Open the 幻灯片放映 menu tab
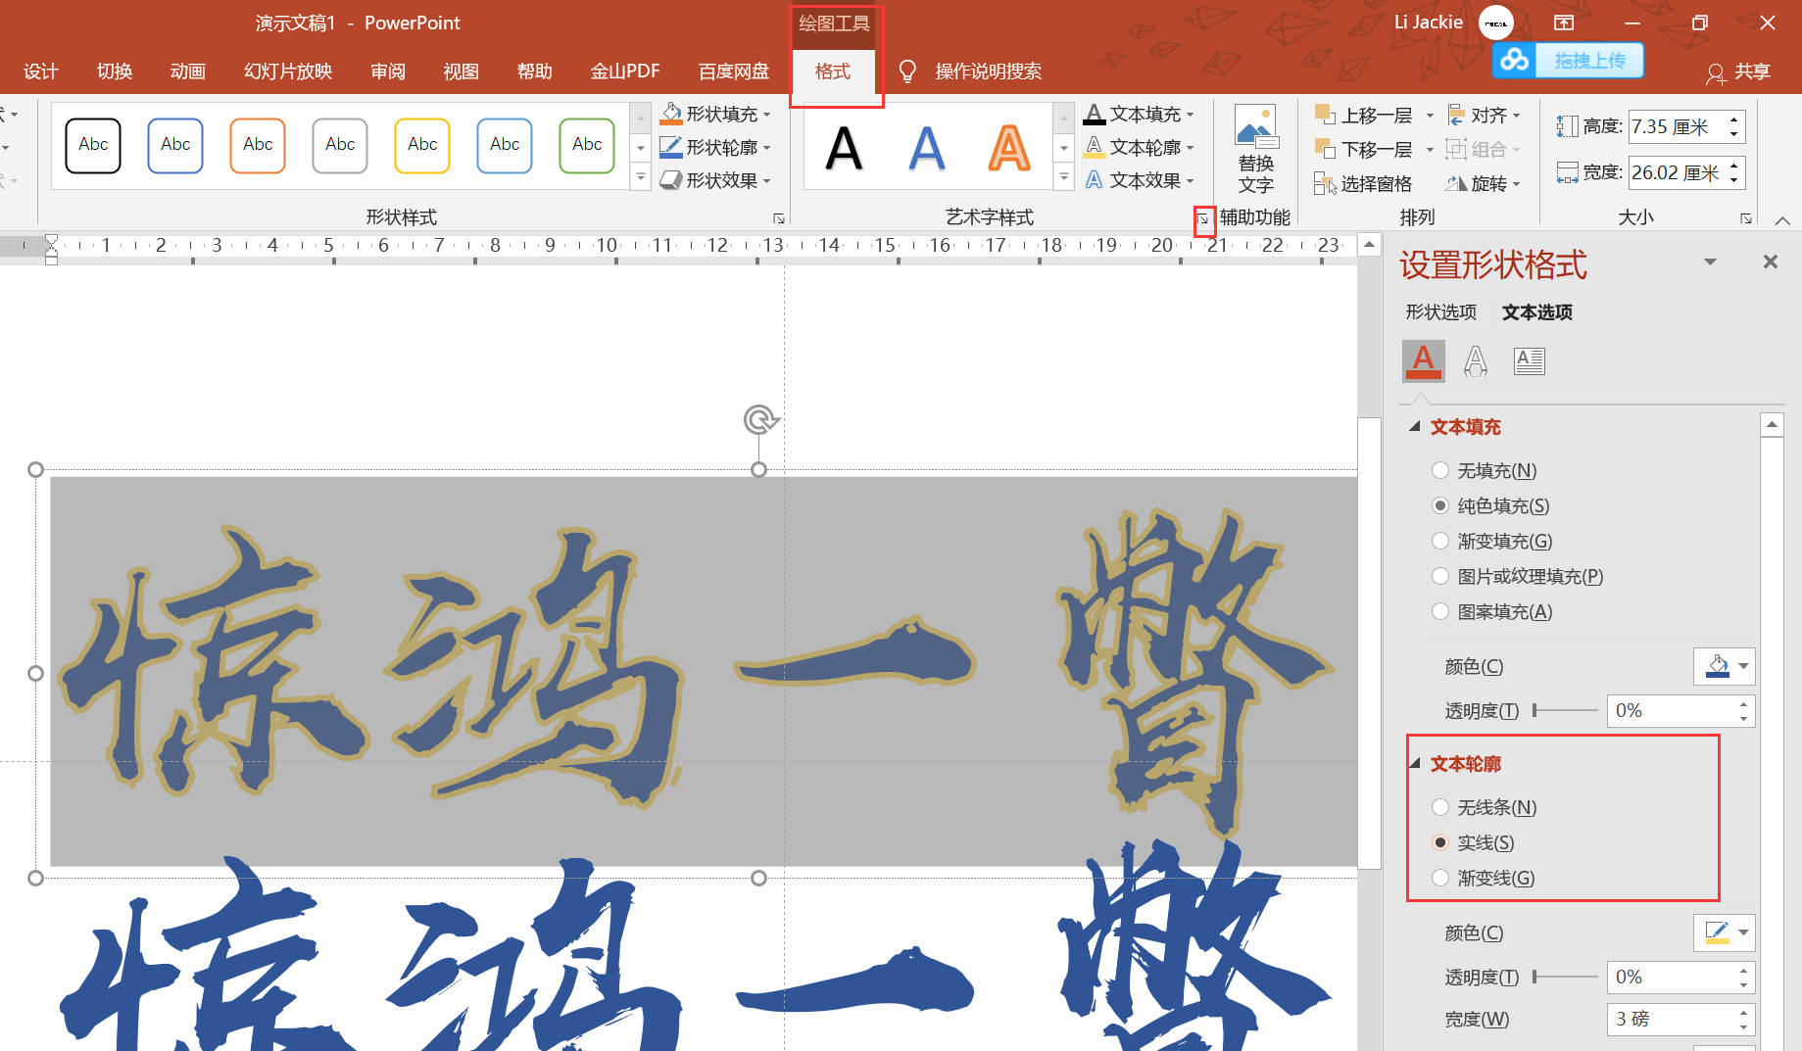1802x1051 pixels. click(x=287, y=72)
